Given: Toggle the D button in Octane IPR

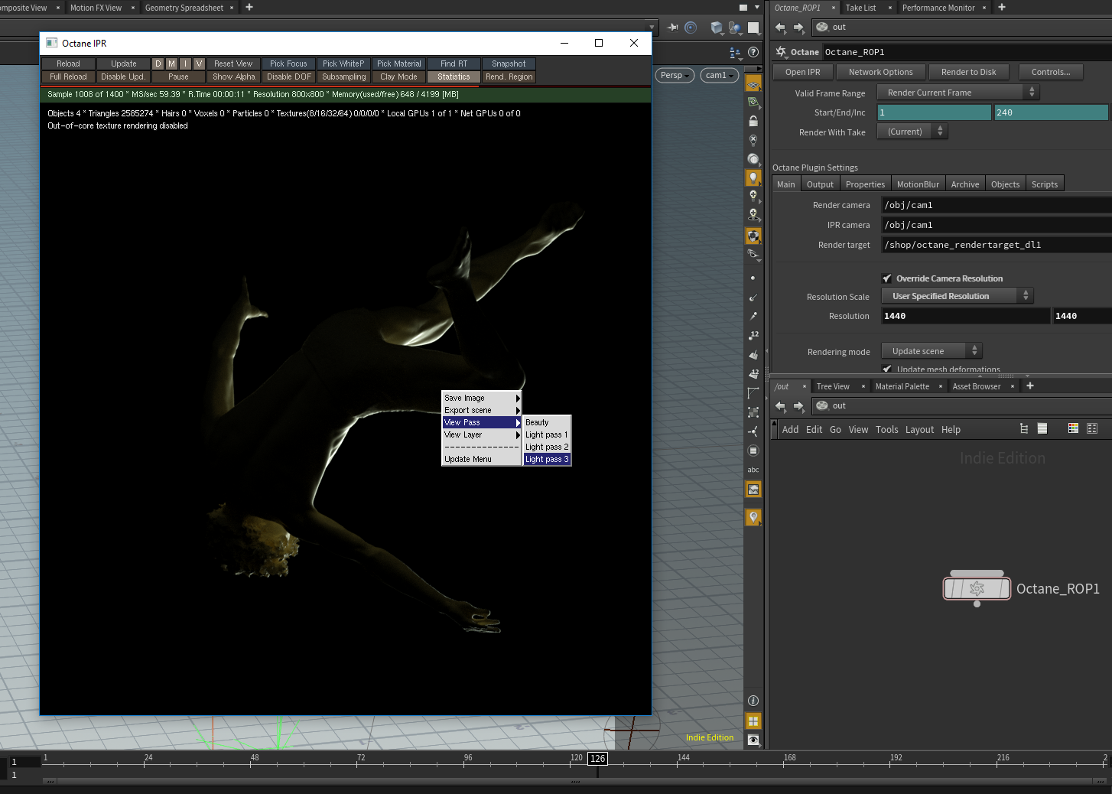Looking at the screenshot, I should coord(158,64).
